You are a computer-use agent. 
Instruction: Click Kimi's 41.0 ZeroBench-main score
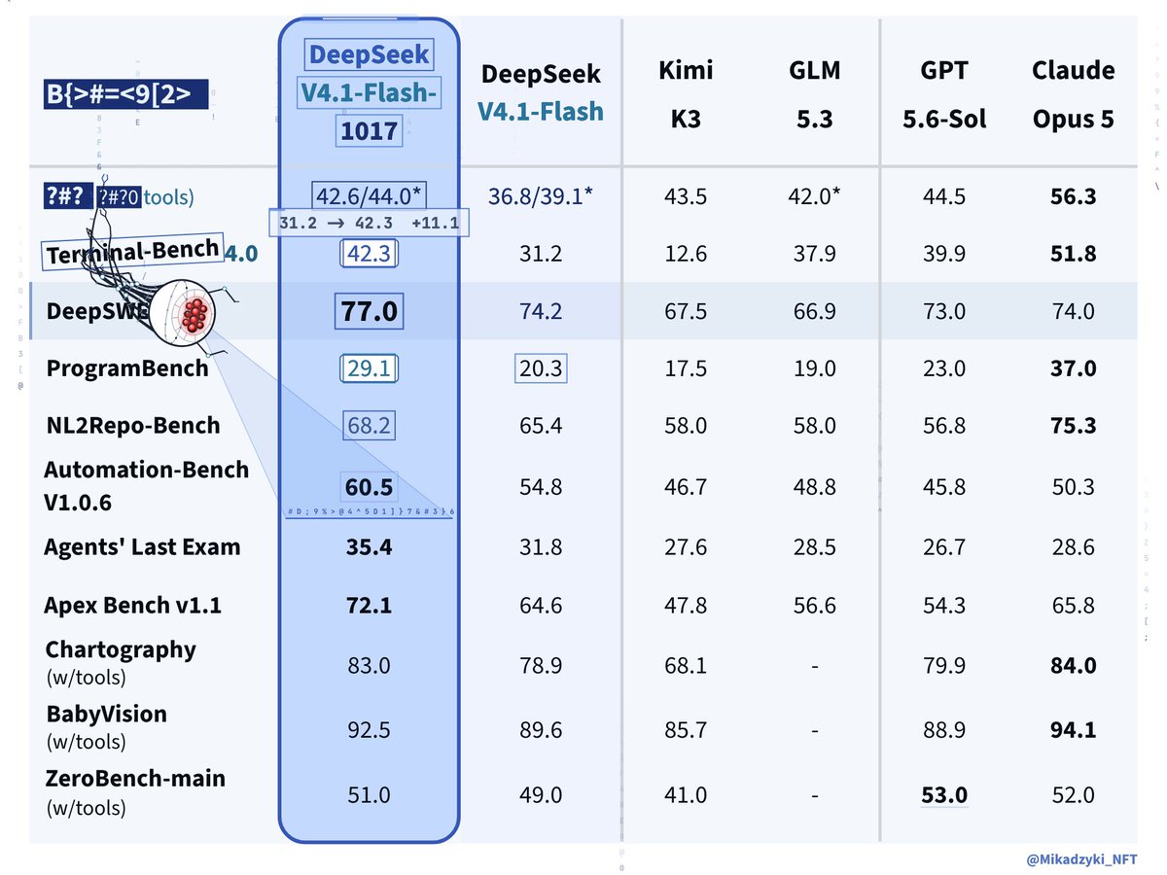tap(686, 794)
